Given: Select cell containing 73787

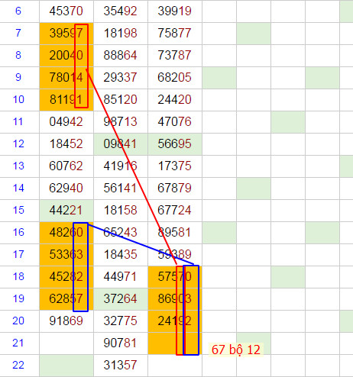Looking at the screenshot, I should click(x=175, y=56).
